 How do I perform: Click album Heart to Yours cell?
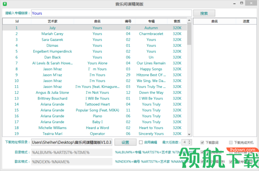[151, 128]
